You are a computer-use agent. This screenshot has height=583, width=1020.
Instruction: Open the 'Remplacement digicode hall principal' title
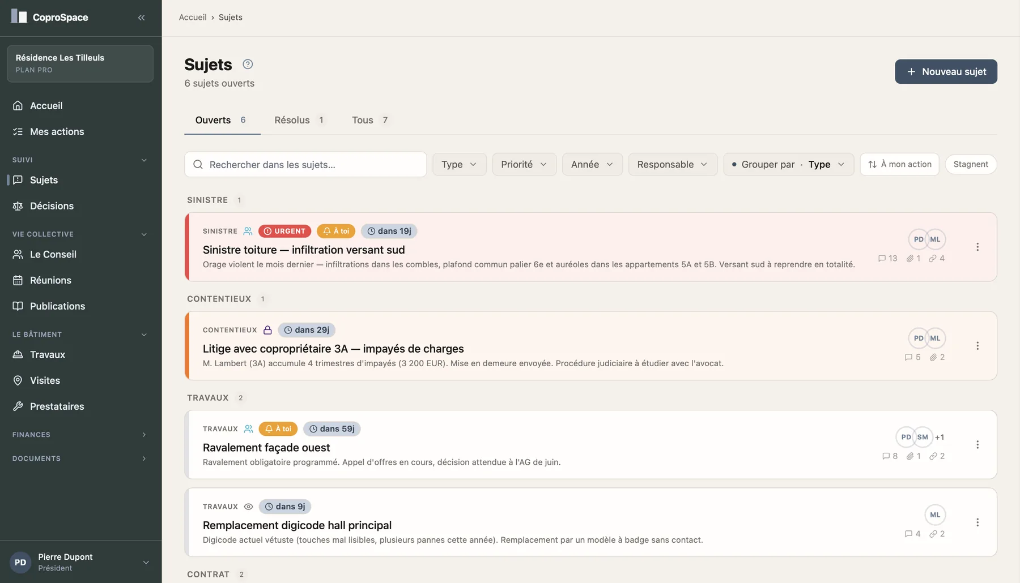point(297,525)
